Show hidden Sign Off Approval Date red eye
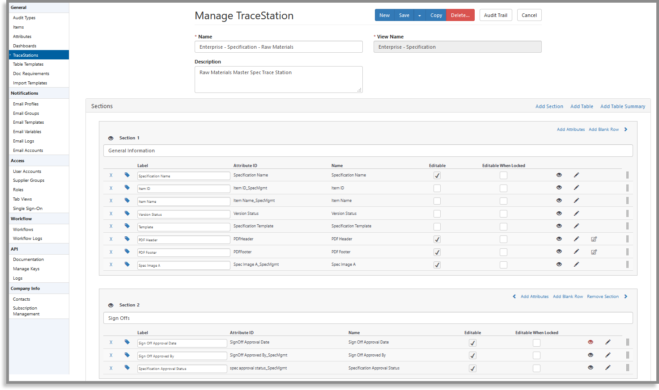The width and height of the screenshot is (659, 390). click(590, 342)
